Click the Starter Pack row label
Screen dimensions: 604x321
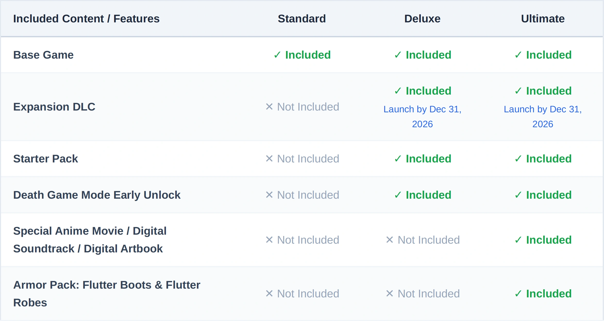[x=45, y=159]
